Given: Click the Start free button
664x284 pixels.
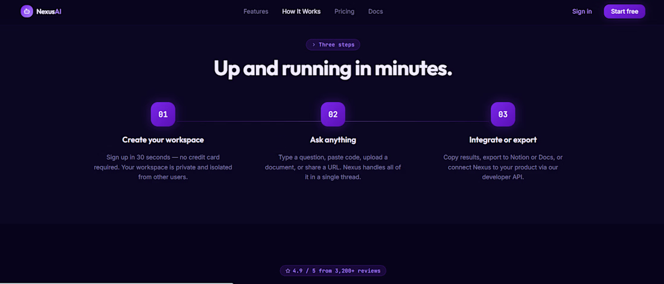Looking at the screenshot, I should [624, 11].
